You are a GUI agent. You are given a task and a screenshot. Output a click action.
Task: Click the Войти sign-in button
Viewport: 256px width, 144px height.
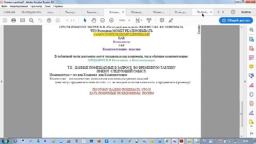coord(246,12)
